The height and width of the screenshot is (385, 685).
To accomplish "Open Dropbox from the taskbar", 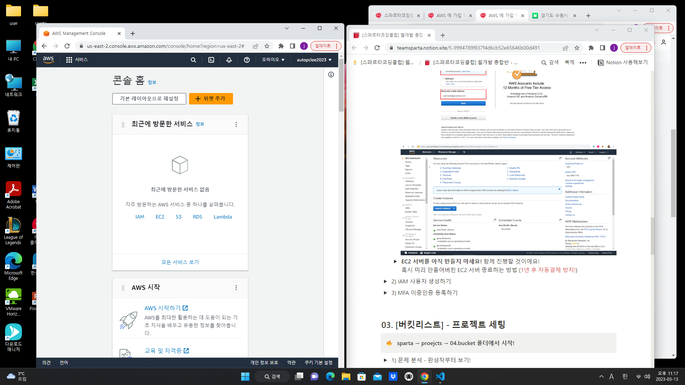I will [x=393, y=376].
